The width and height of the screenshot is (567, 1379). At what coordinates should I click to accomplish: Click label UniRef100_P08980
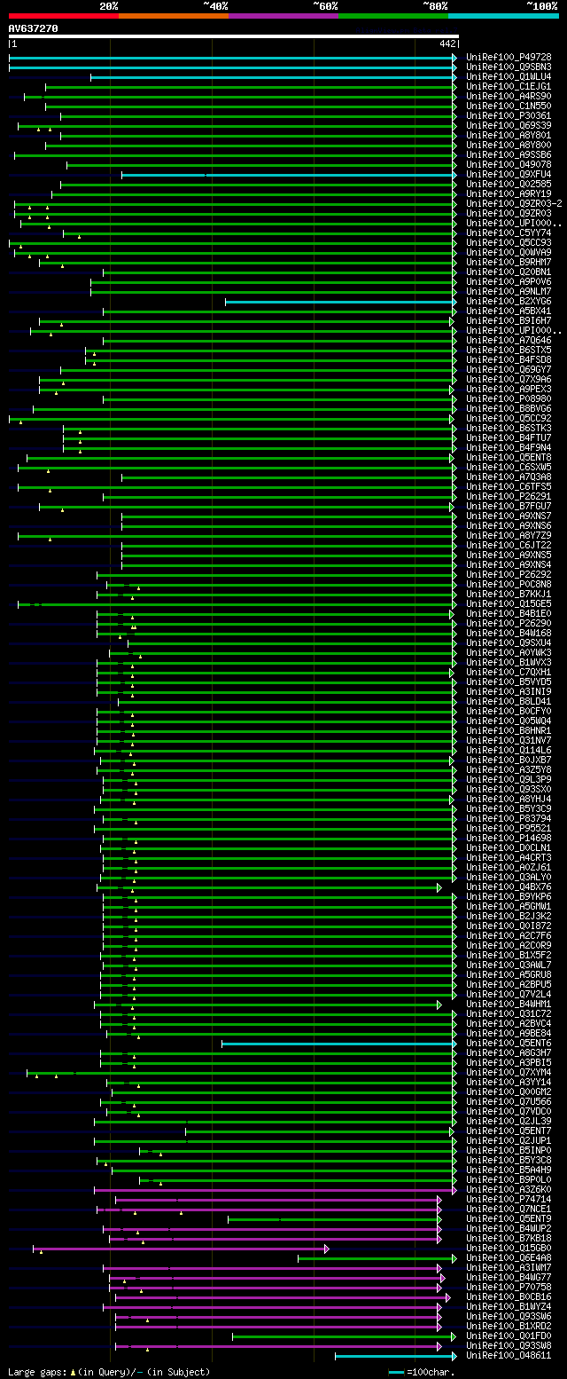tap(509, 399)
